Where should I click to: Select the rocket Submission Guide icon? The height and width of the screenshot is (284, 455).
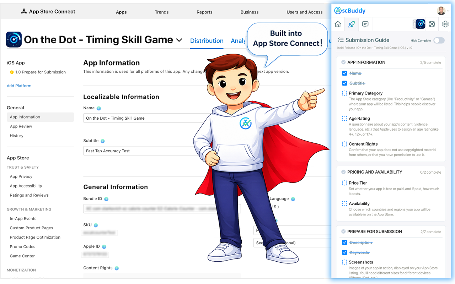pyautogui.click(x=351, y=24)
